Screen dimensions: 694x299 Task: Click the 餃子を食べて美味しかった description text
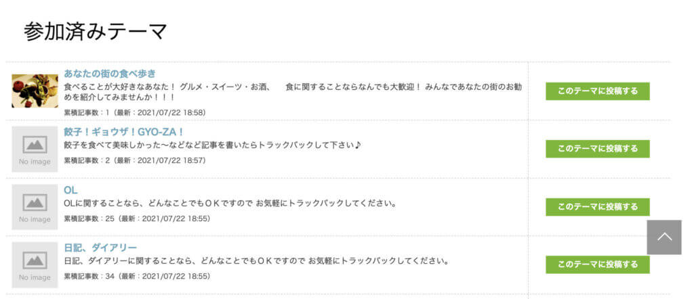tap(213, 145)
